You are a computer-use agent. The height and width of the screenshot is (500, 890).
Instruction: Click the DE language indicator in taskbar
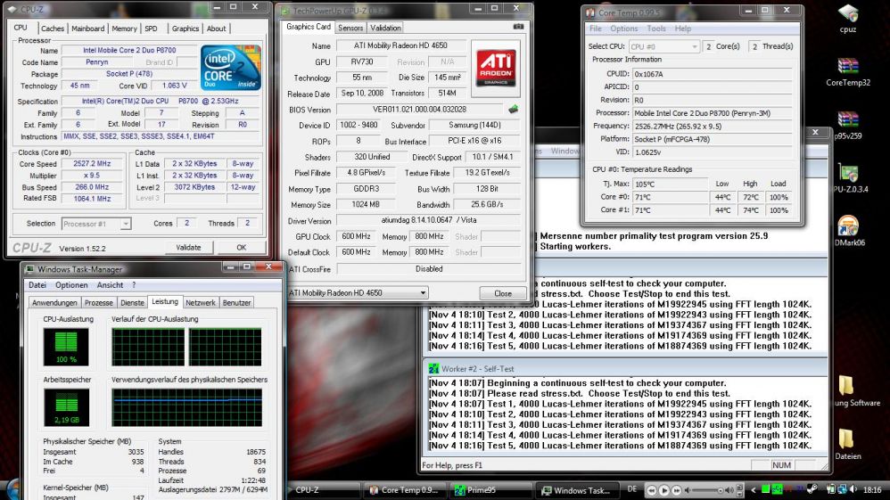coord(631,489)
